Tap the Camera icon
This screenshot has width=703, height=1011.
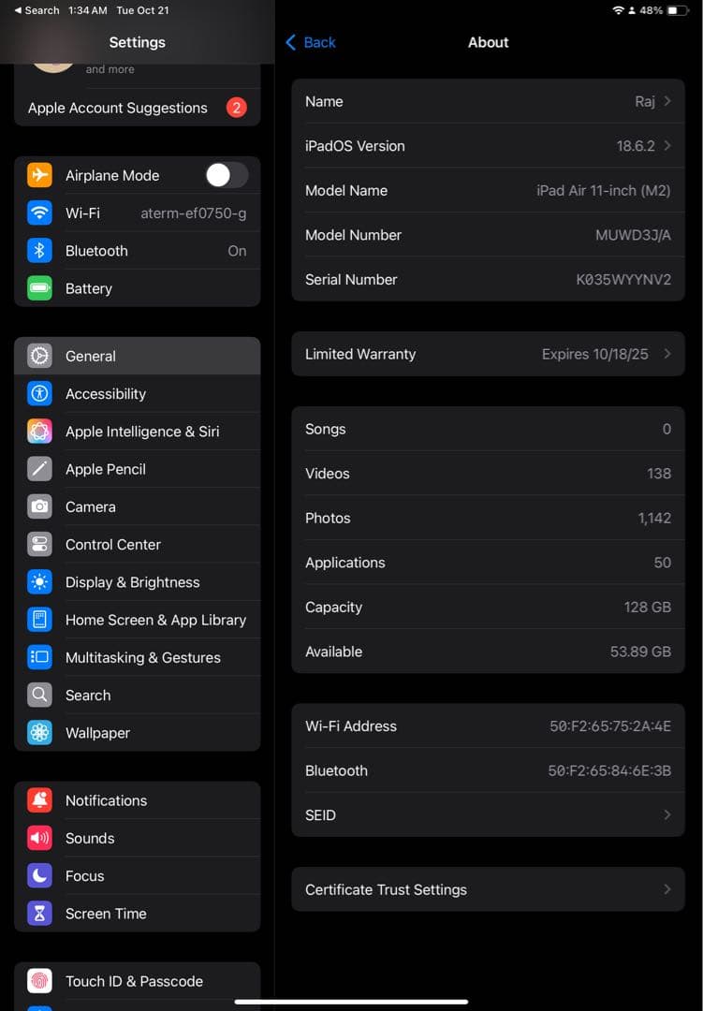click(39, 506)
